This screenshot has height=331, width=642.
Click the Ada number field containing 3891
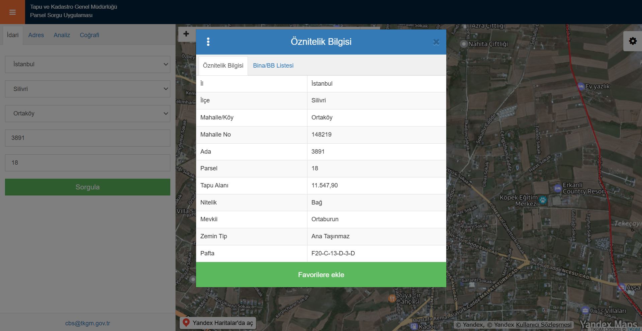point(87,138)
